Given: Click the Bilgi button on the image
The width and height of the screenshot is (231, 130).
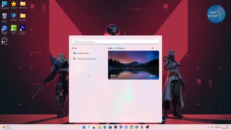Looking at the screenshot, I should [114, 76].
